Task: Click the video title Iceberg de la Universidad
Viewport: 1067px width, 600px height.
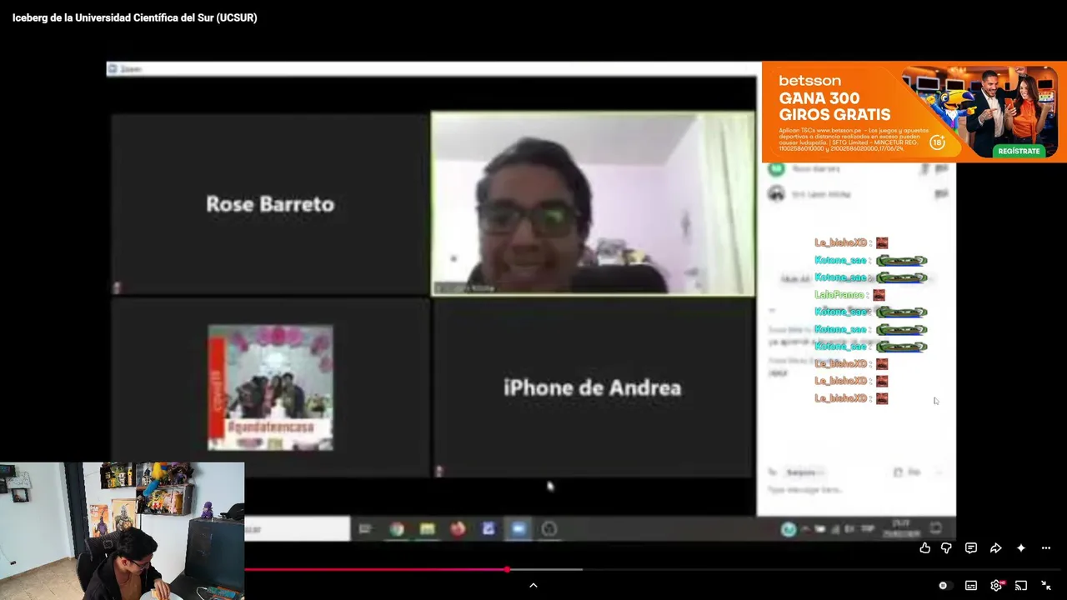Action: [134, 17]
